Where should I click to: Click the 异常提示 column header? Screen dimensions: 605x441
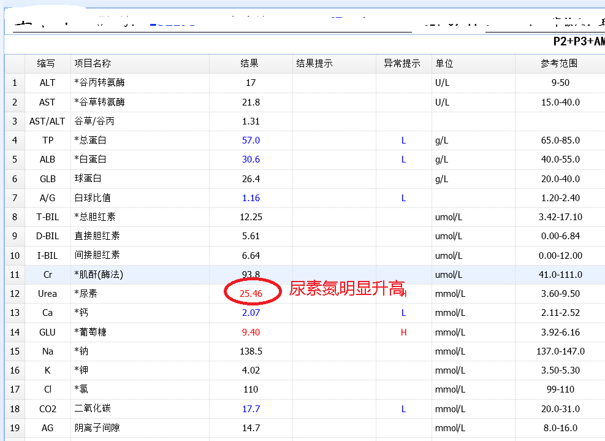coord(403,63)
